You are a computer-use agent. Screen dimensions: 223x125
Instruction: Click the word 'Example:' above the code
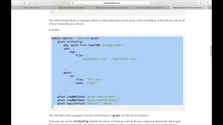click(54, 30)
